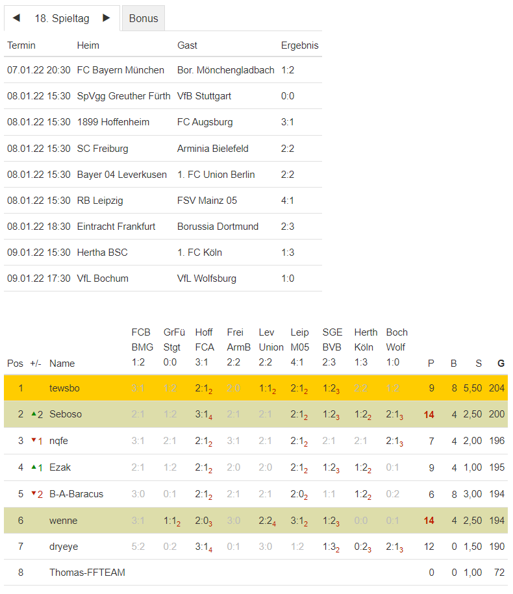Viewport: 513px width, 594px height.
Task: Open player Thomas-FFTEAM's profile
Action: click(x=87, y=573)
